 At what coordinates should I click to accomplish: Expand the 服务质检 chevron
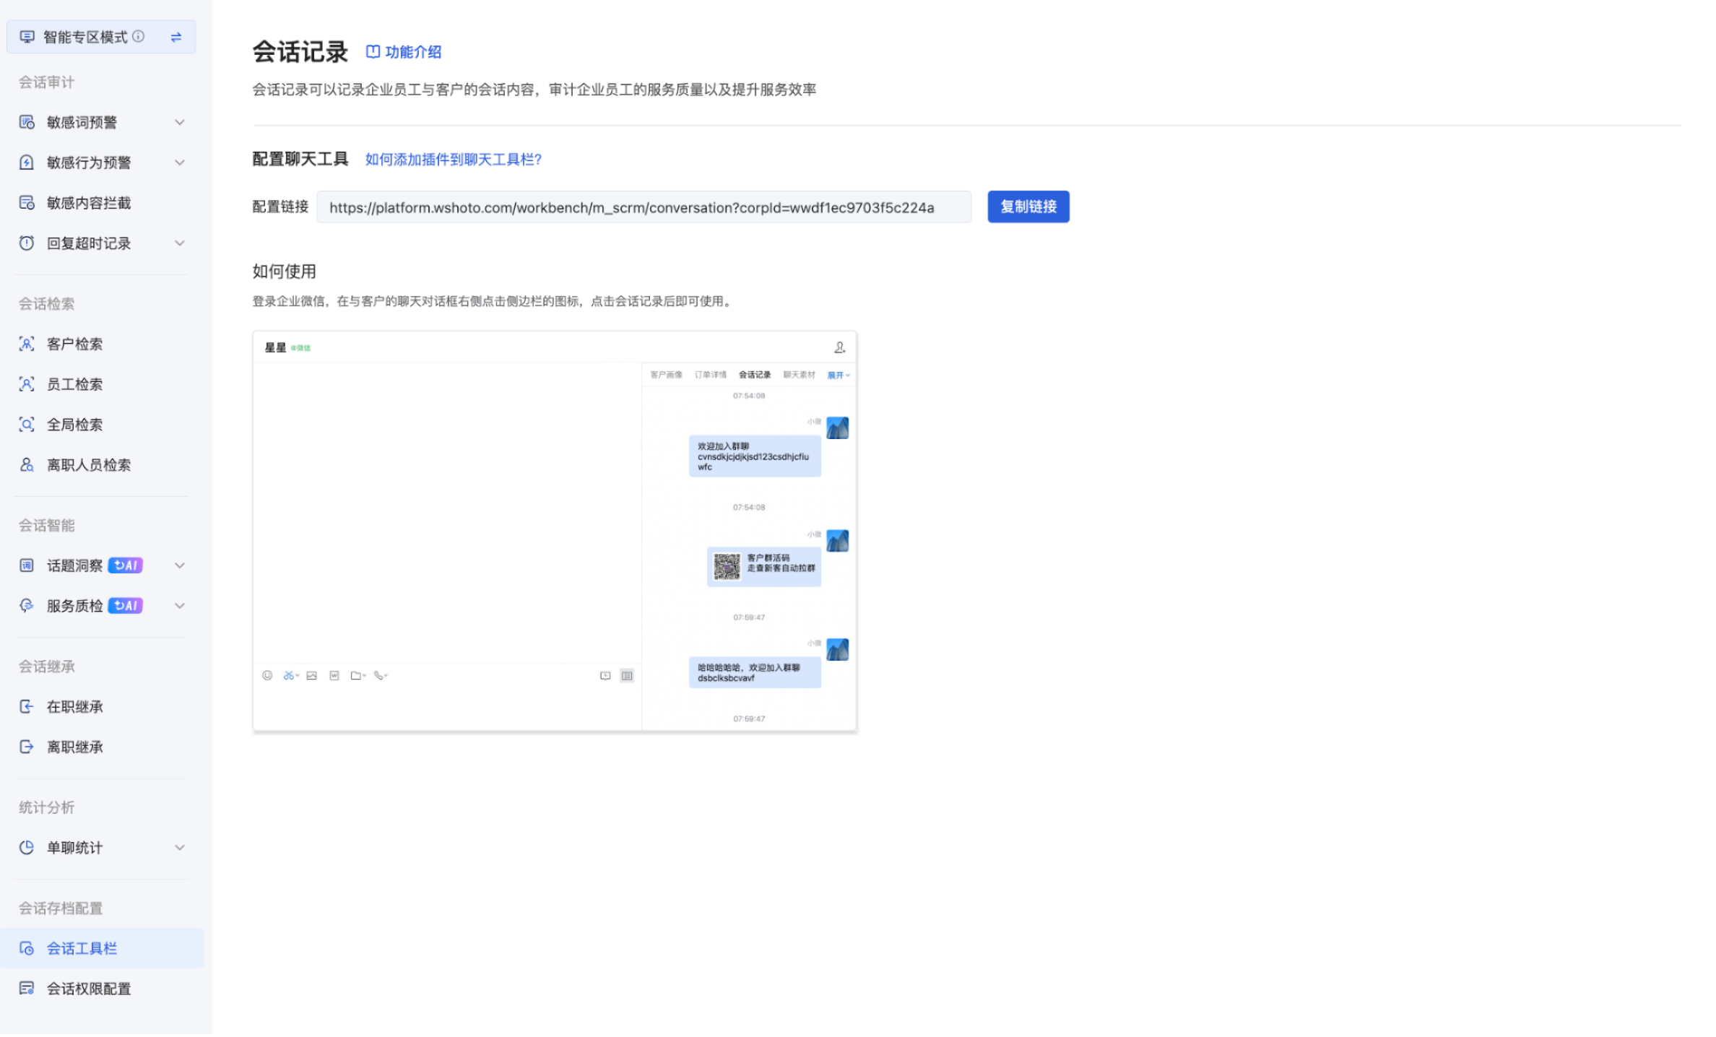pyautogui.click(x=180, y=607)
